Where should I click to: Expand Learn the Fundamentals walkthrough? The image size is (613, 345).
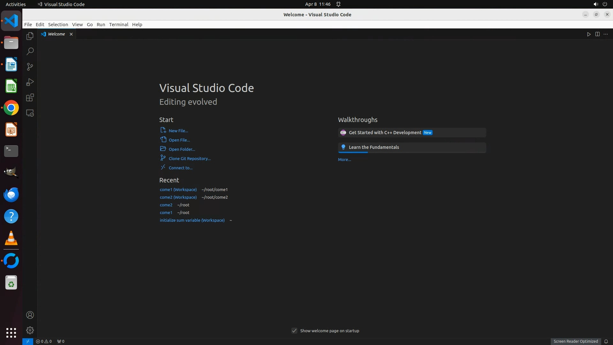(x=374, y=147)
